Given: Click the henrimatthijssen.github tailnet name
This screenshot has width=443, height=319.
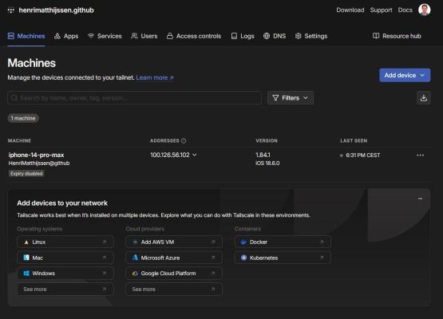Looking at the screenshot, I should click(56, 10).
